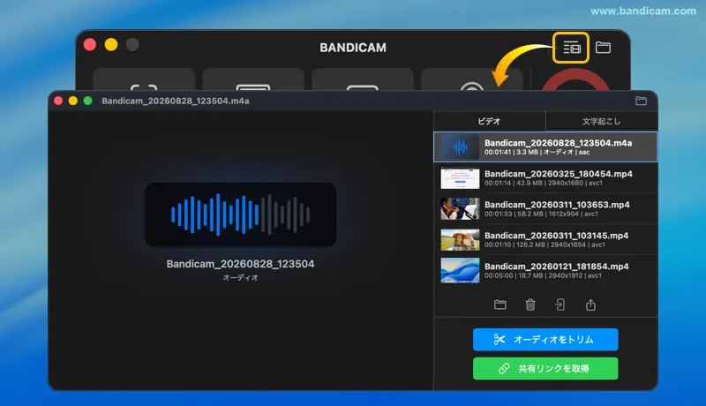Click thumbnail of Bandicam_20260311_103653.mp4
This screenshot has width=706, height=406.
tap(460, 209)
